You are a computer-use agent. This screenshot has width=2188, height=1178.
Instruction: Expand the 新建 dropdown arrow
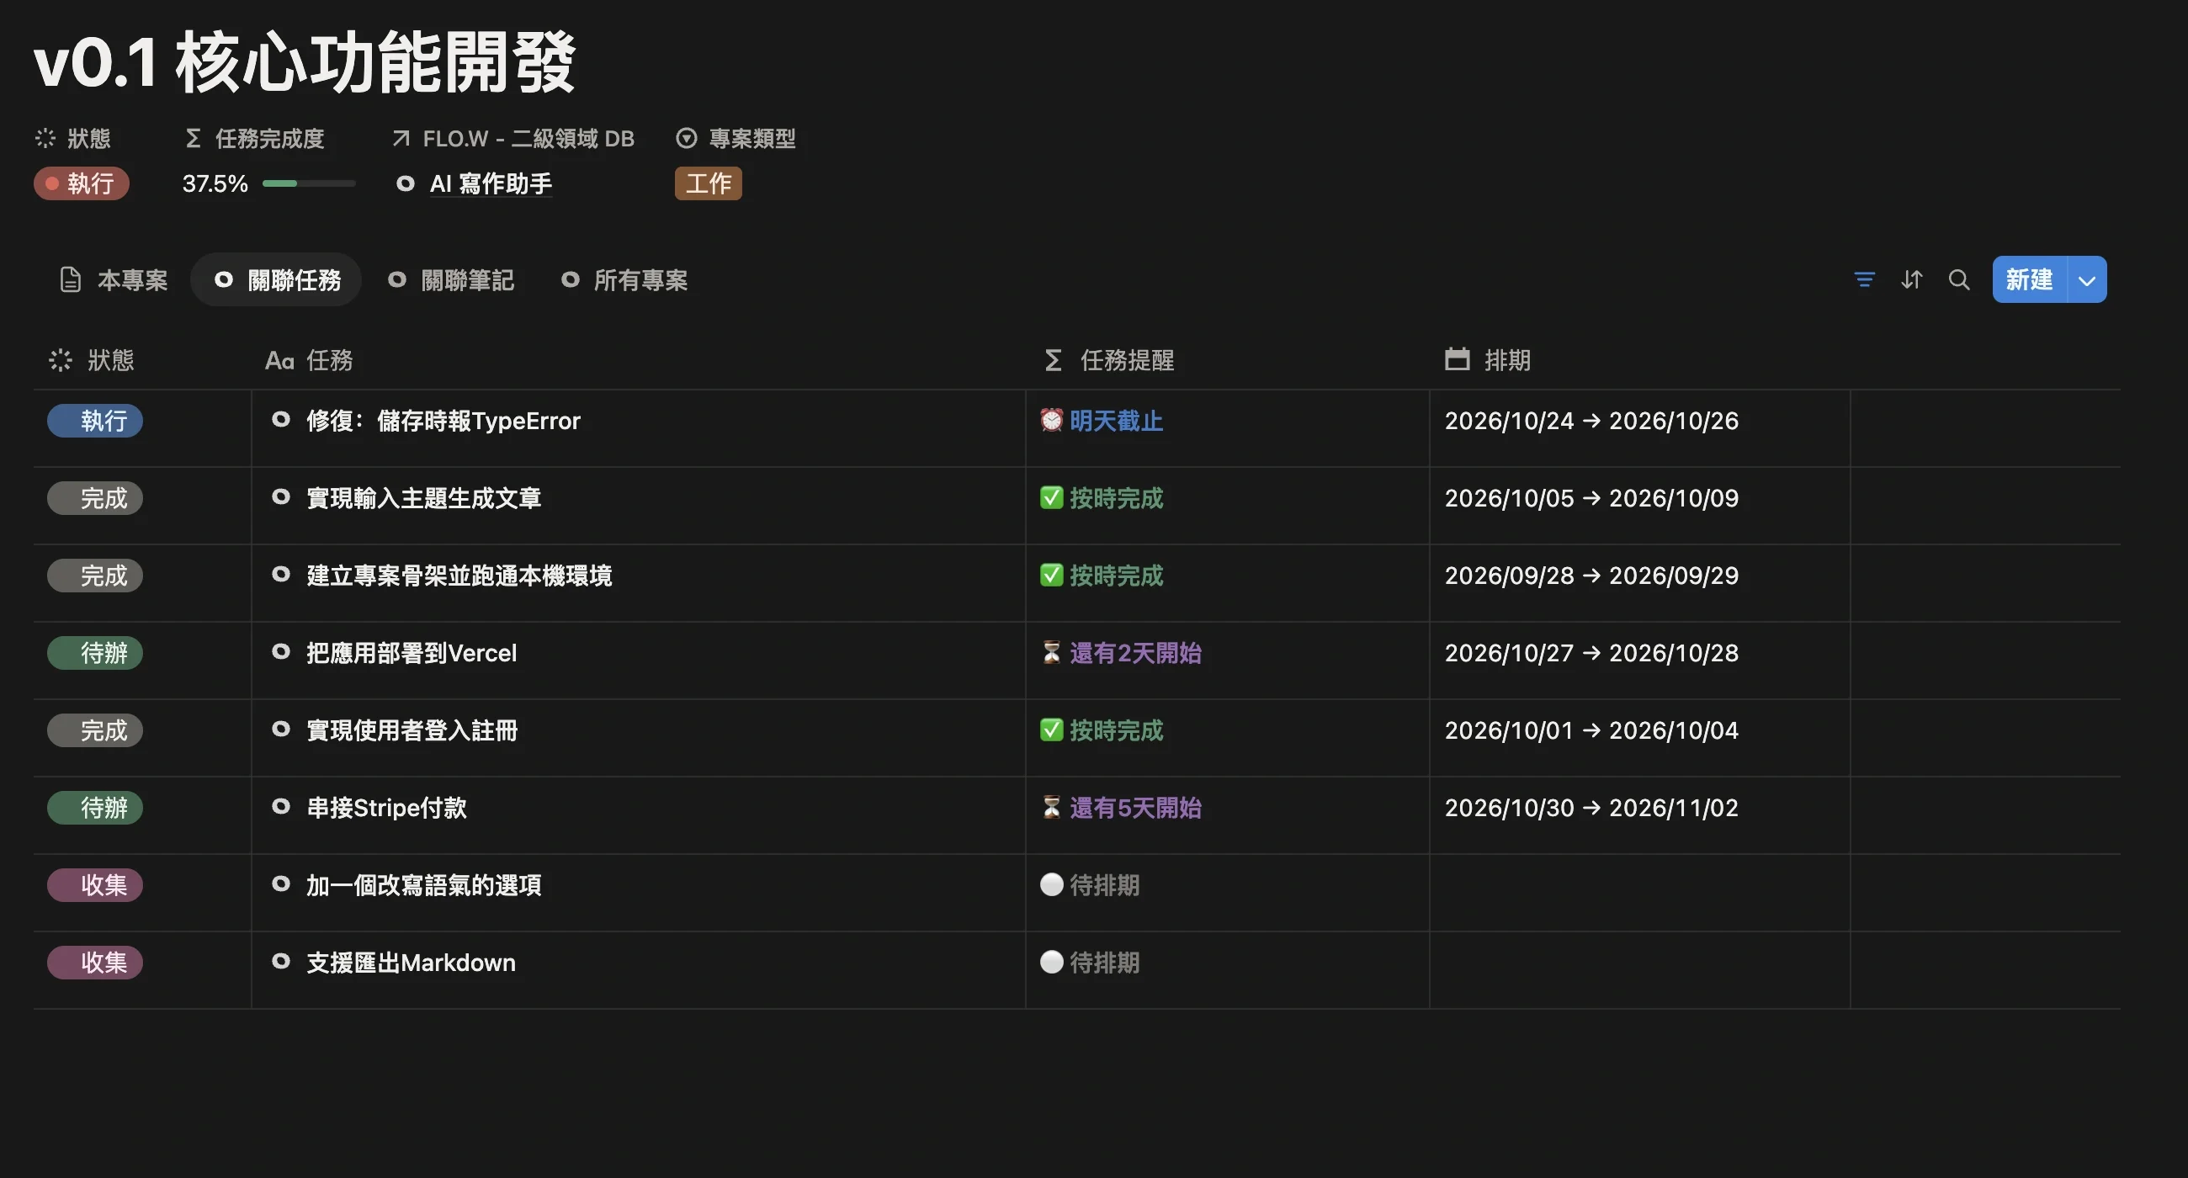2087,279
